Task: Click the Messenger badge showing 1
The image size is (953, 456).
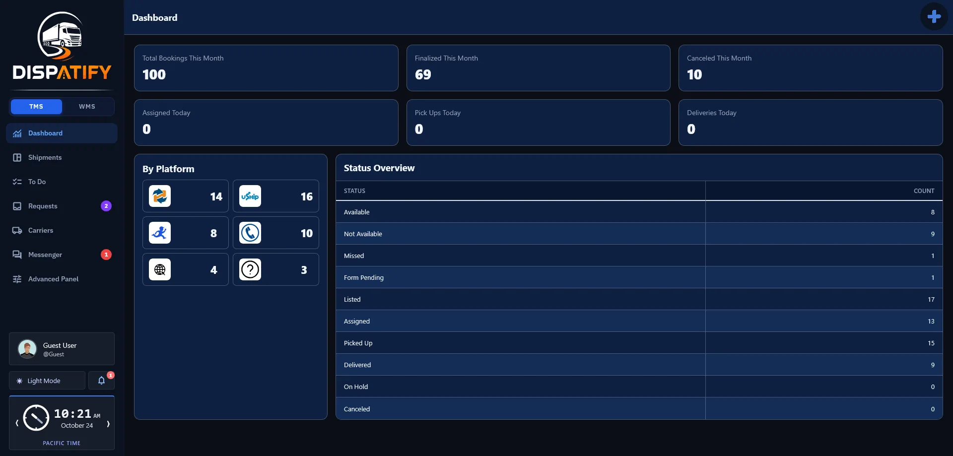Action: click(x=106, y=255)
